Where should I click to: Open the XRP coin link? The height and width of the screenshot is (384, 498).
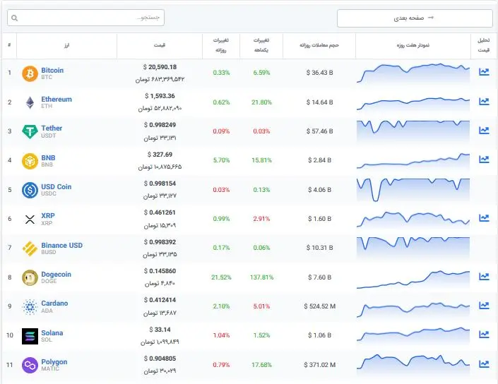pyautogui.click(x=48, y=216)
